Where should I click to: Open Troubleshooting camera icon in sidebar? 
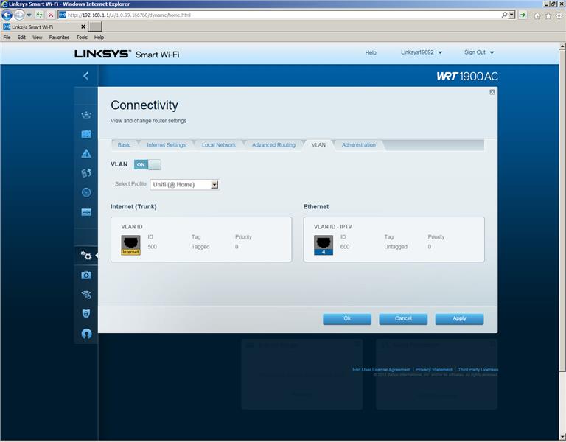[86, 276]
